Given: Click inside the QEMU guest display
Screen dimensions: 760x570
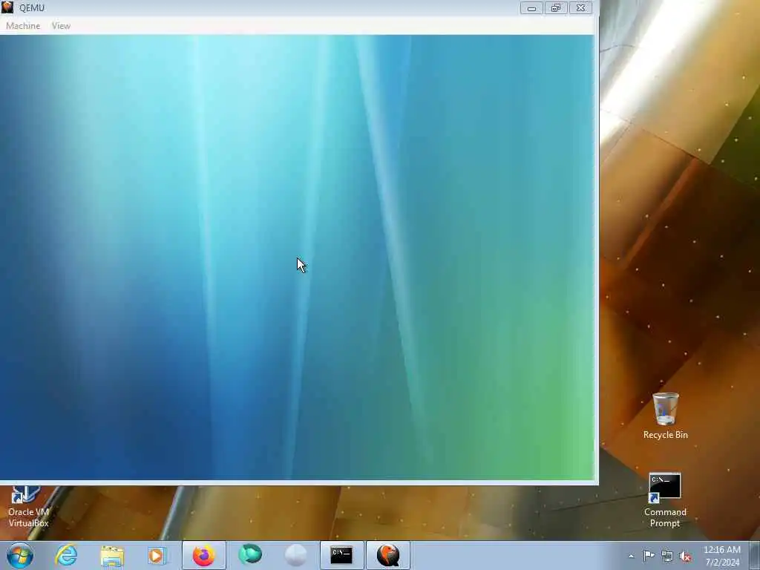Looking at the screenshot, I should click(x=297, y=258).
